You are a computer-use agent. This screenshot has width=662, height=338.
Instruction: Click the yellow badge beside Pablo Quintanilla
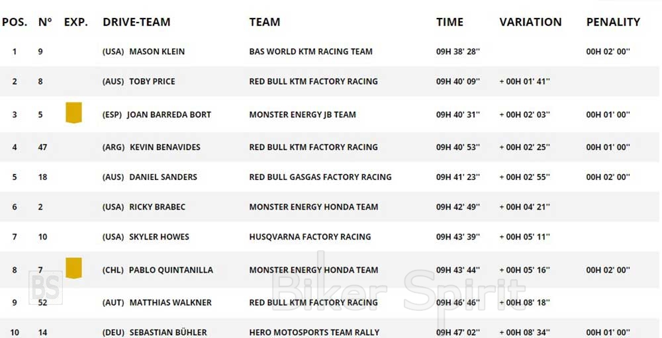pos(73,268)
